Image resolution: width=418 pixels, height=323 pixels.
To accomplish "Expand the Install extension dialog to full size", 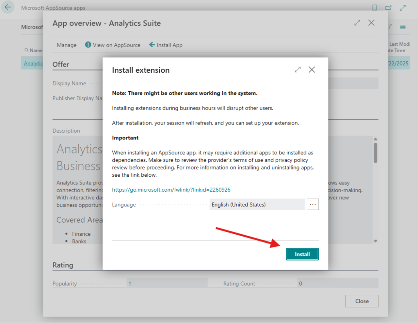I will [x=297, y=69].
